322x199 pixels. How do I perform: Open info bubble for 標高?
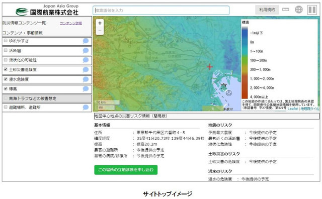(x=86, y=88)
